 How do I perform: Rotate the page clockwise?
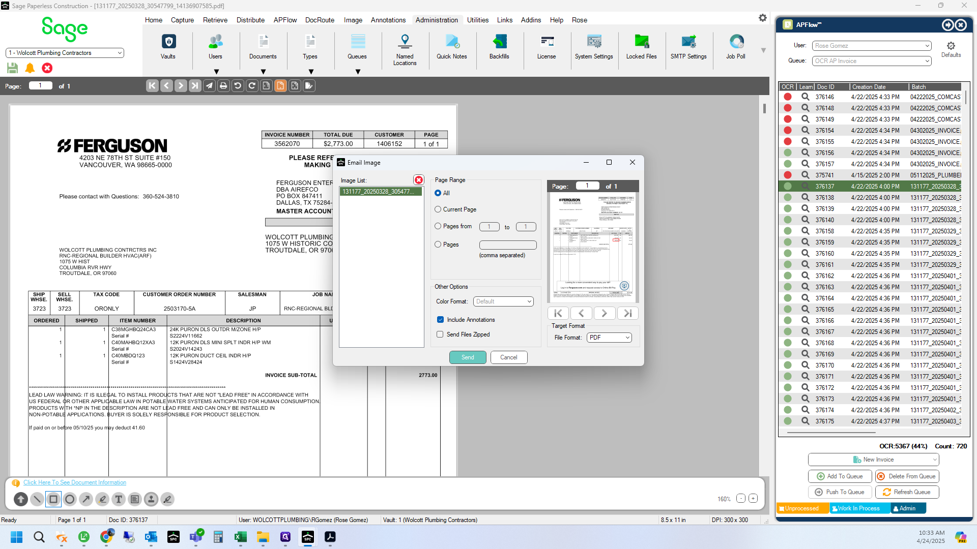252,86
